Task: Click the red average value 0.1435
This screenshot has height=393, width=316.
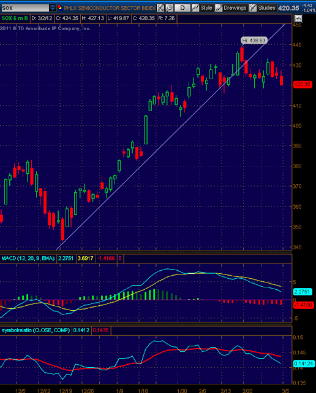Action: click(x=101, y=330)
